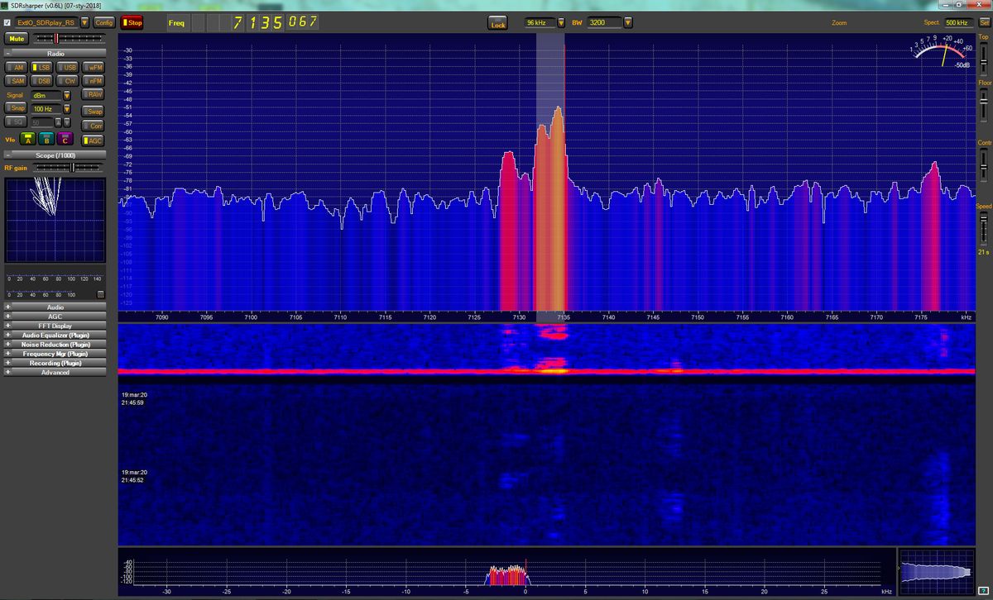Select AM demodulation mode
Viewport: 993px width, 600px height.
[x=17, y=67]
